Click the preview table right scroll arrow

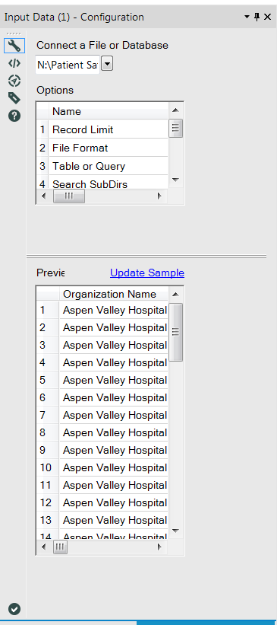[160, 547]
